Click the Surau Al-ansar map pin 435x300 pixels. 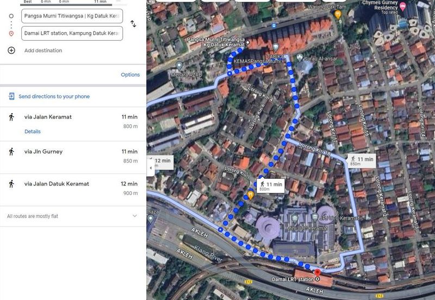pyautogui.click(x=300, y=58)
